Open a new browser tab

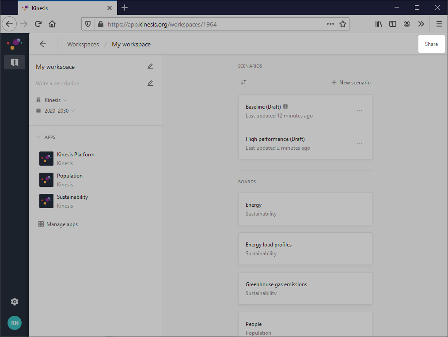coord(125,8)
